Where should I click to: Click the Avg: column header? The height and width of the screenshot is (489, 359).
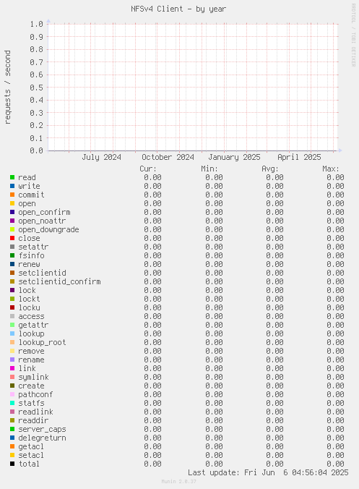[x=270, y=169]
